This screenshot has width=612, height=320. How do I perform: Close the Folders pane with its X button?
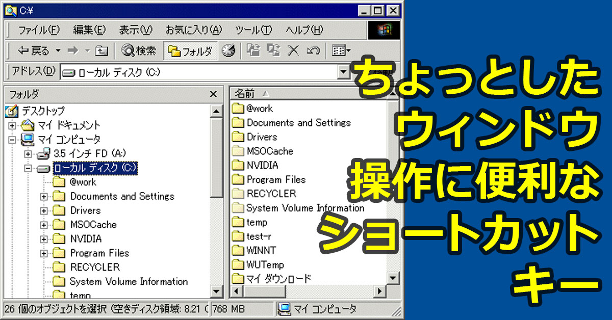[214, 95]
